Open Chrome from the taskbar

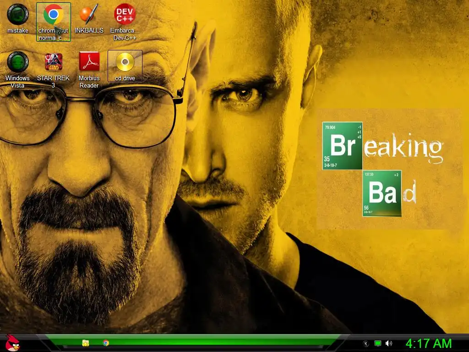tap(106, 343)
